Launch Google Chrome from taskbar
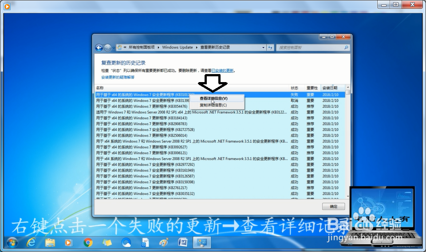Viewport: 426px width, 252px height. click(88, 242)
